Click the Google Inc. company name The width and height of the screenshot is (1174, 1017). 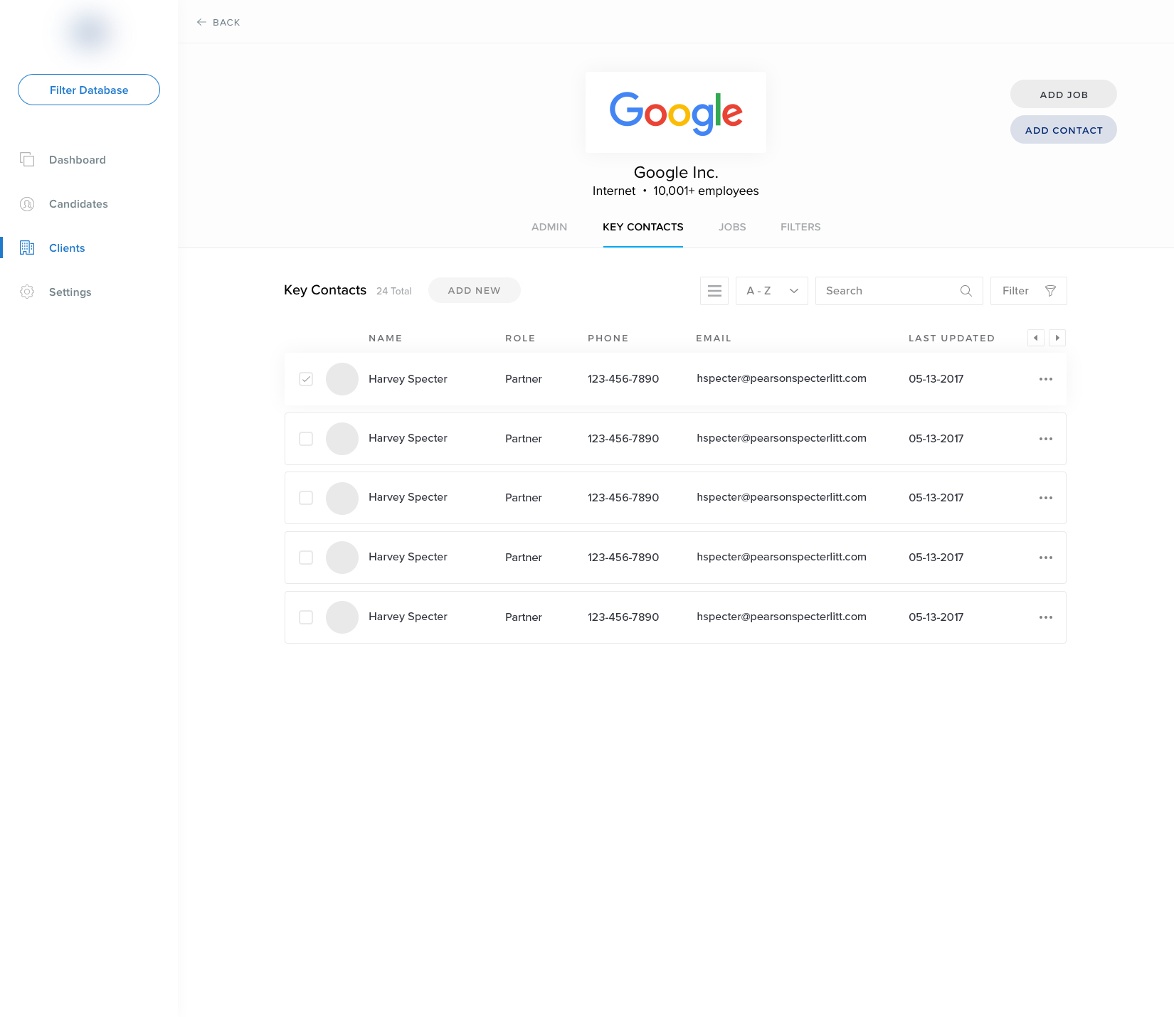(676, 172)
